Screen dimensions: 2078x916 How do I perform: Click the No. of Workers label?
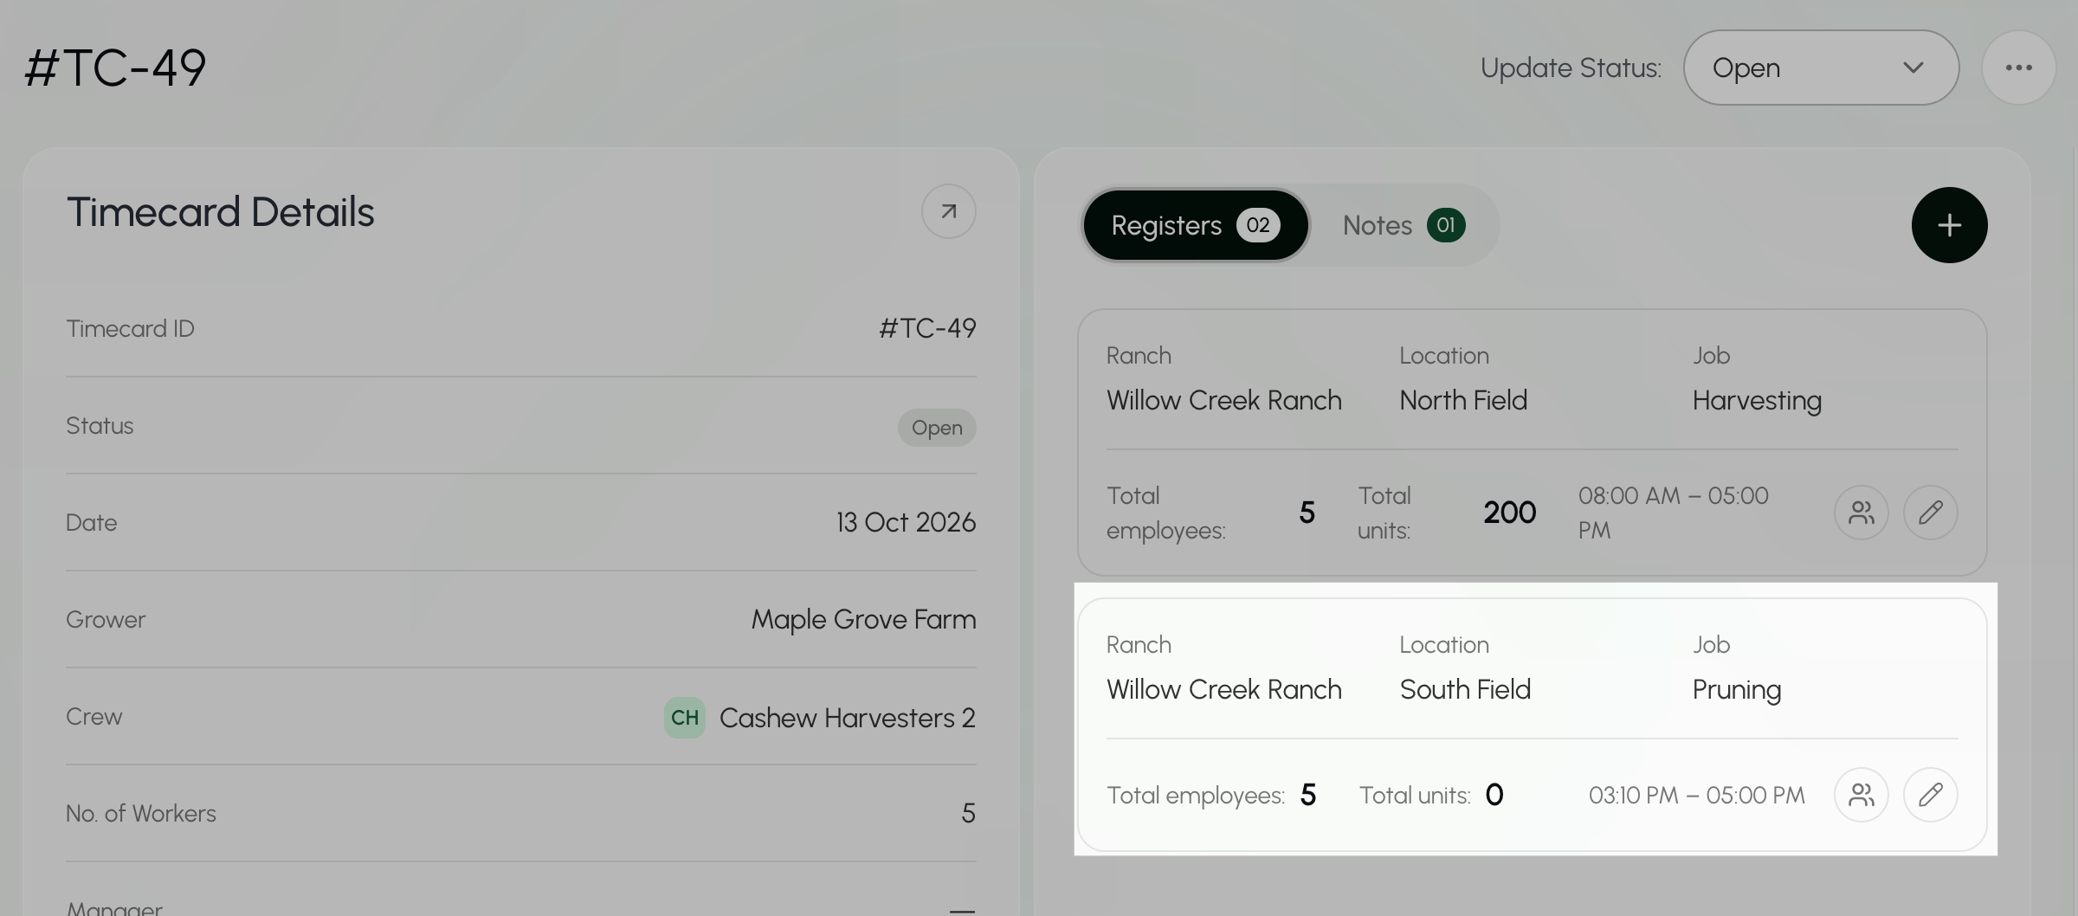(141, 814)
